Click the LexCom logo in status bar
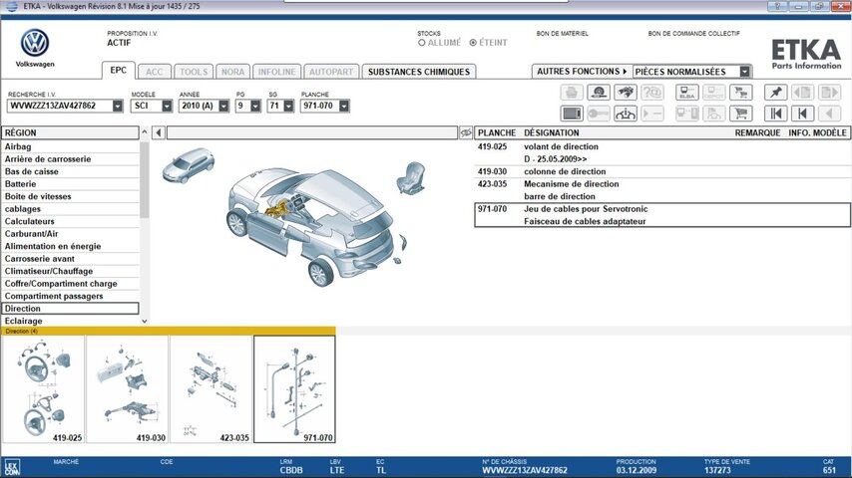This screenshot has height=478, width=852. [12, 467]
